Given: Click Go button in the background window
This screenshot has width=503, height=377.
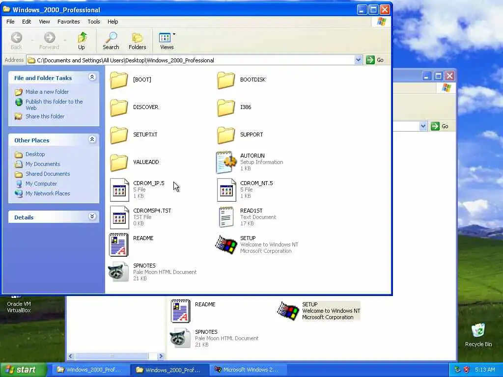Looking at the screenshot, I should (x=440, y=126).
